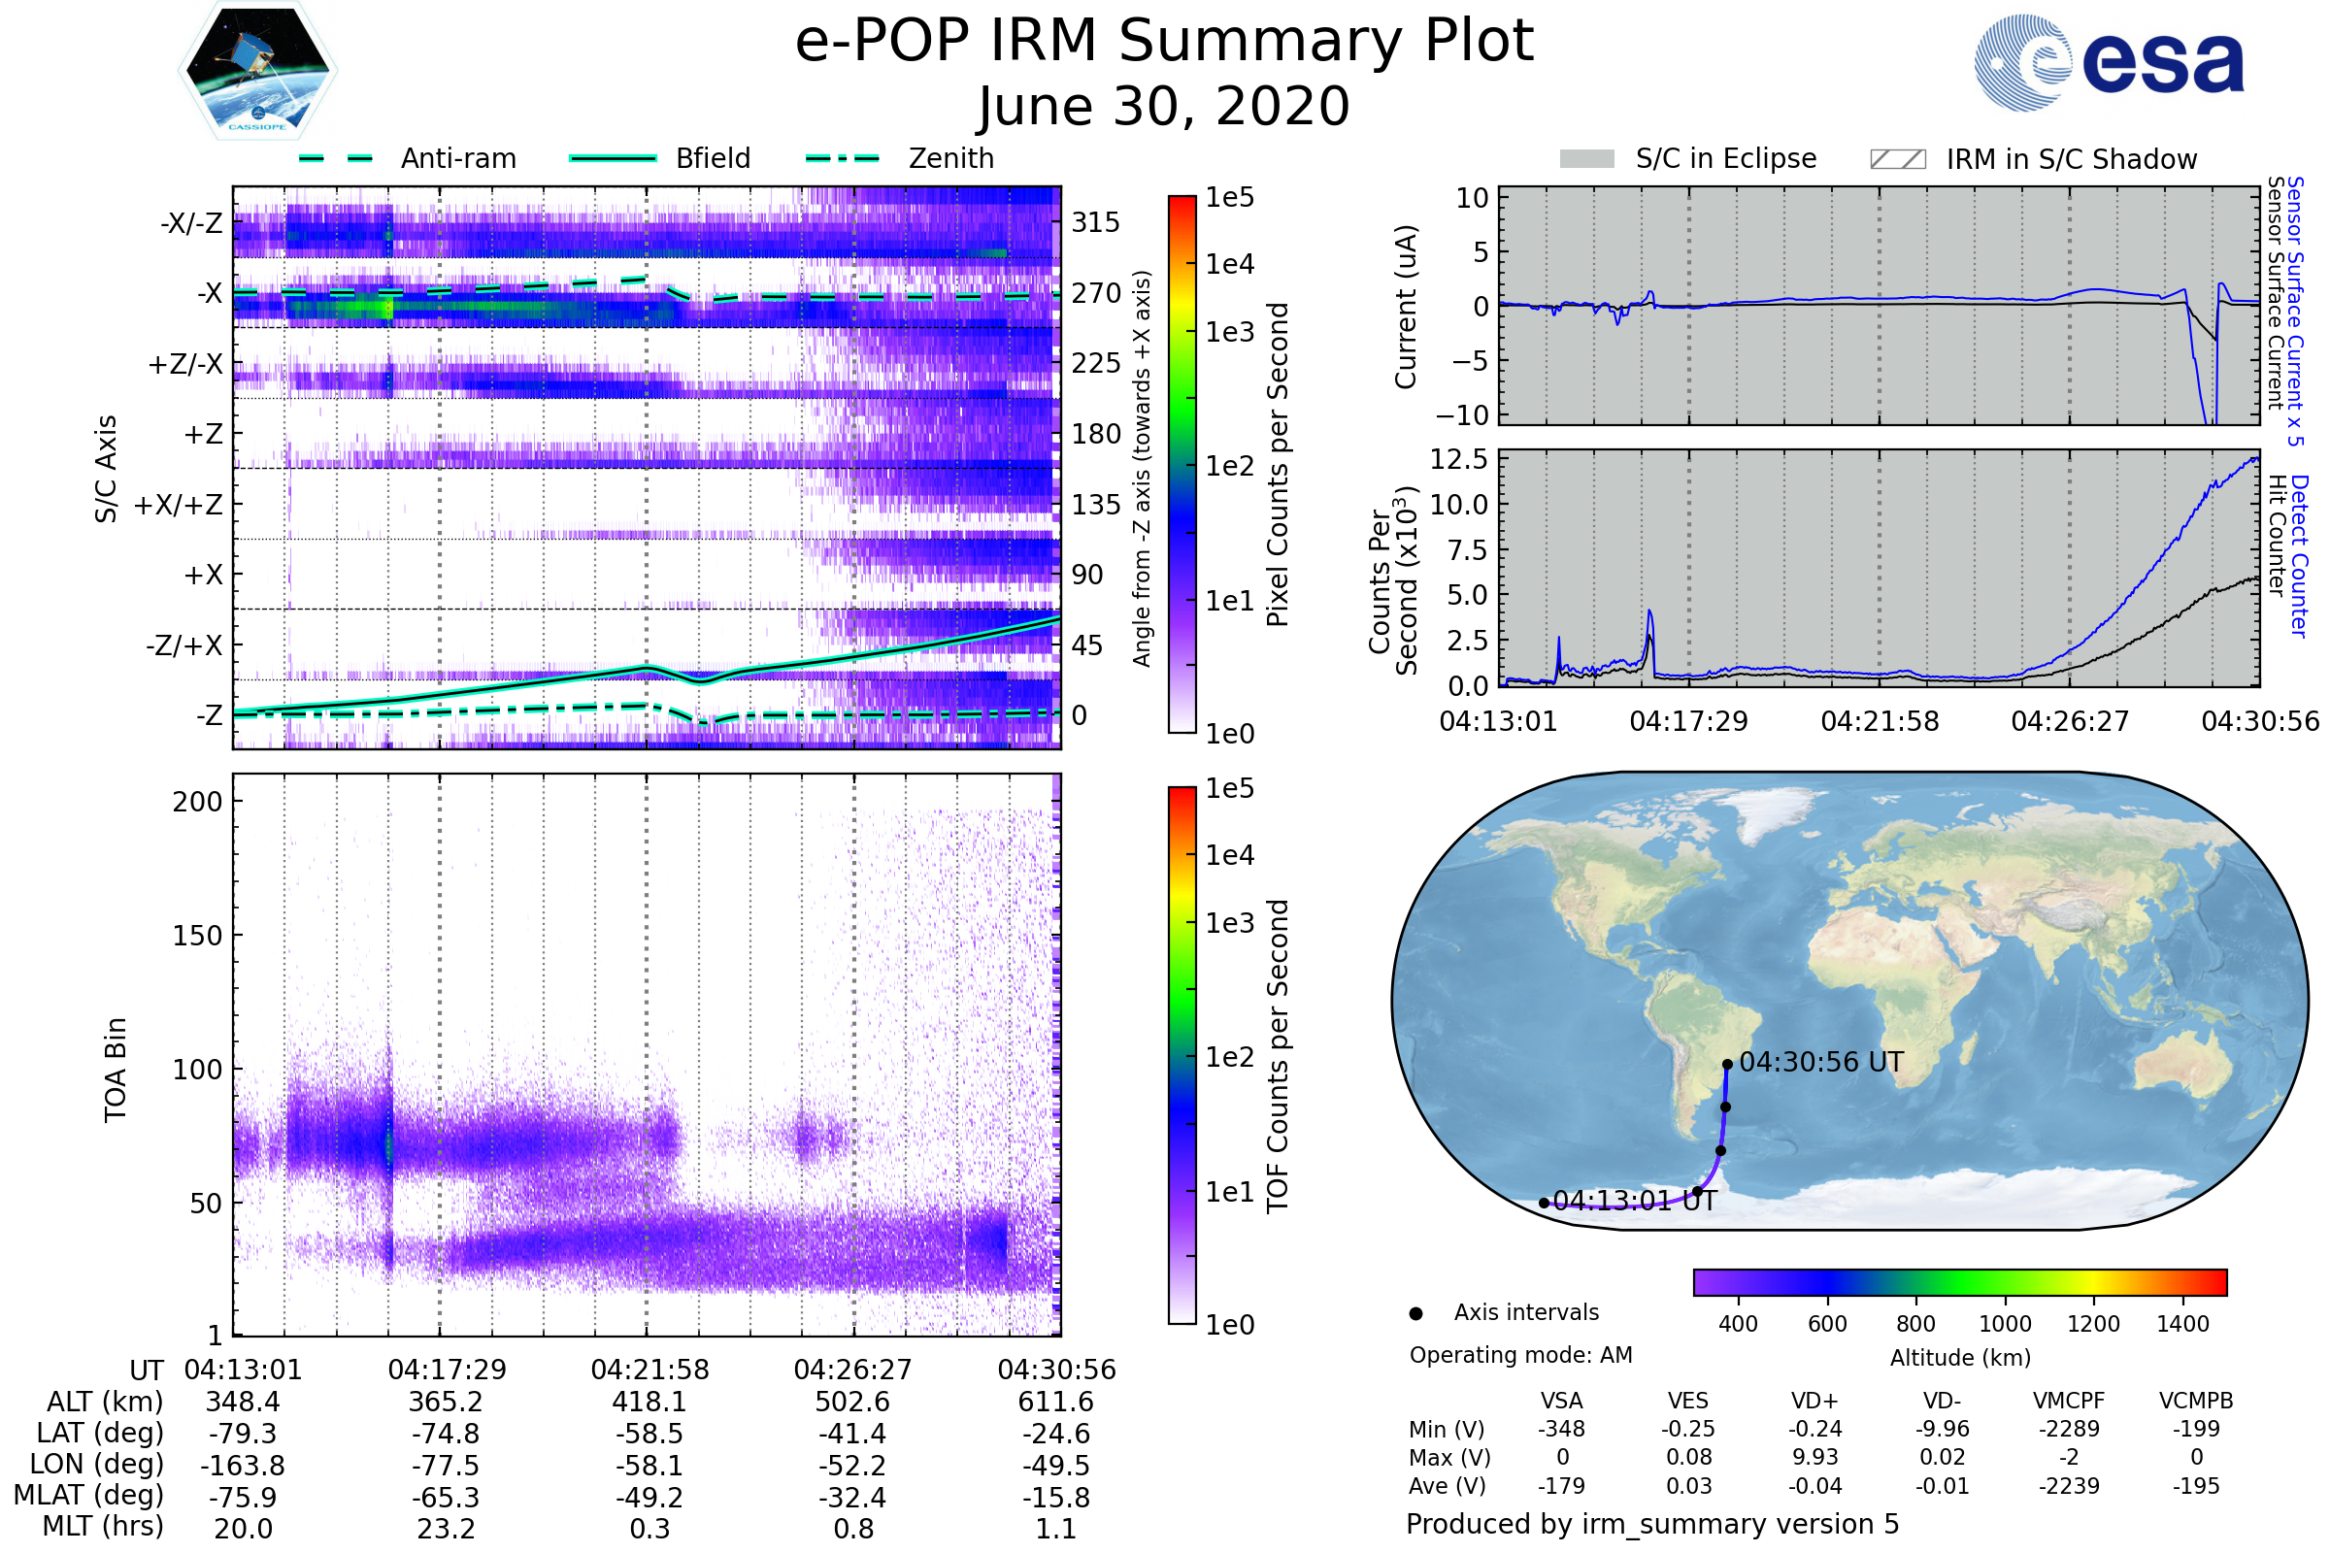This screenshot has width=2330, height=1553.
Task: Click the Detect Counter blue axis label
Action: pos(2300,555)
